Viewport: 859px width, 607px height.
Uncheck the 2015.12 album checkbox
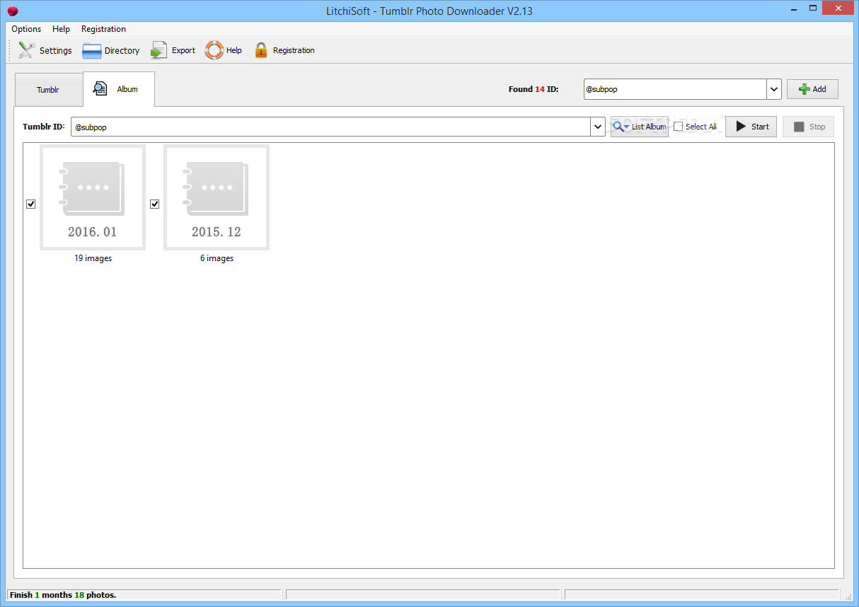click(x=154, y=204)
